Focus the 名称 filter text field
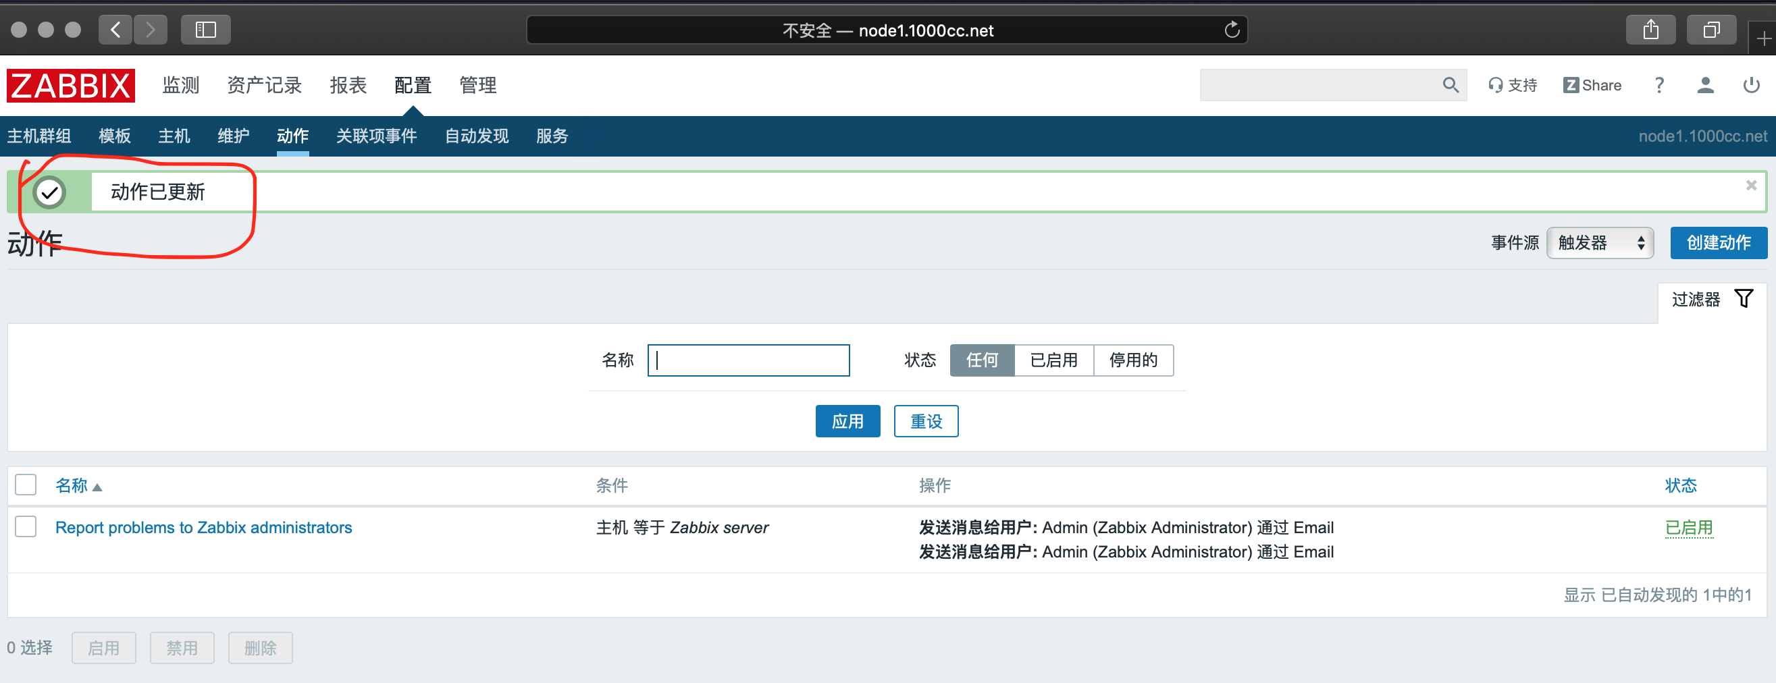 pos(748,360)
